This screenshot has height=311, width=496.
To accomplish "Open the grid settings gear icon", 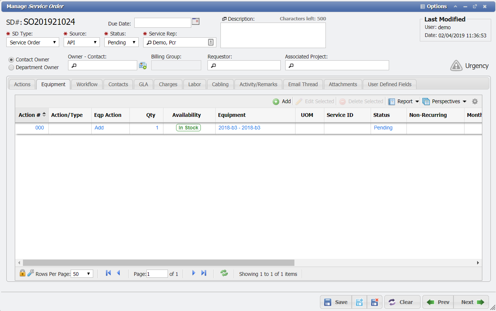I will coord(475,101).
